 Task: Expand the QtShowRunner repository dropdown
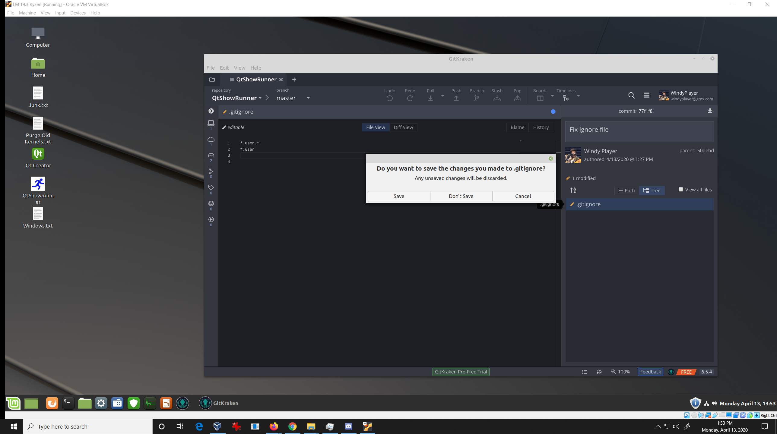[260, 98]
